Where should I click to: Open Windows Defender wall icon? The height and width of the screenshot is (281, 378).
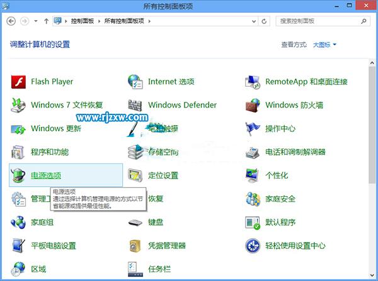135,105
